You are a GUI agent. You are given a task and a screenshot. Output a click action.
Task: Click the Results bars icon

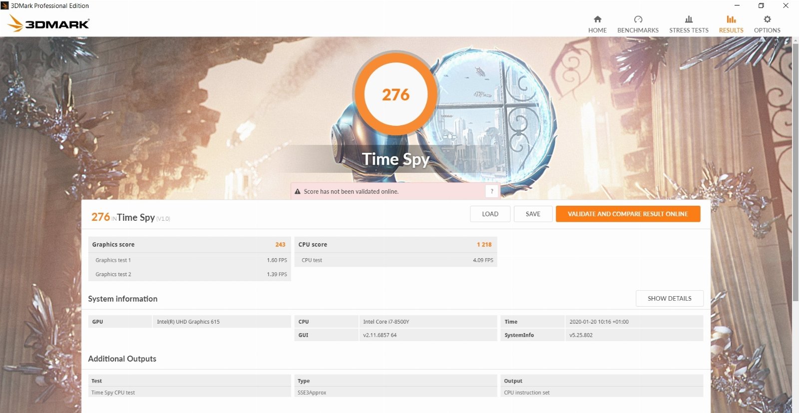tap(731, 19)
